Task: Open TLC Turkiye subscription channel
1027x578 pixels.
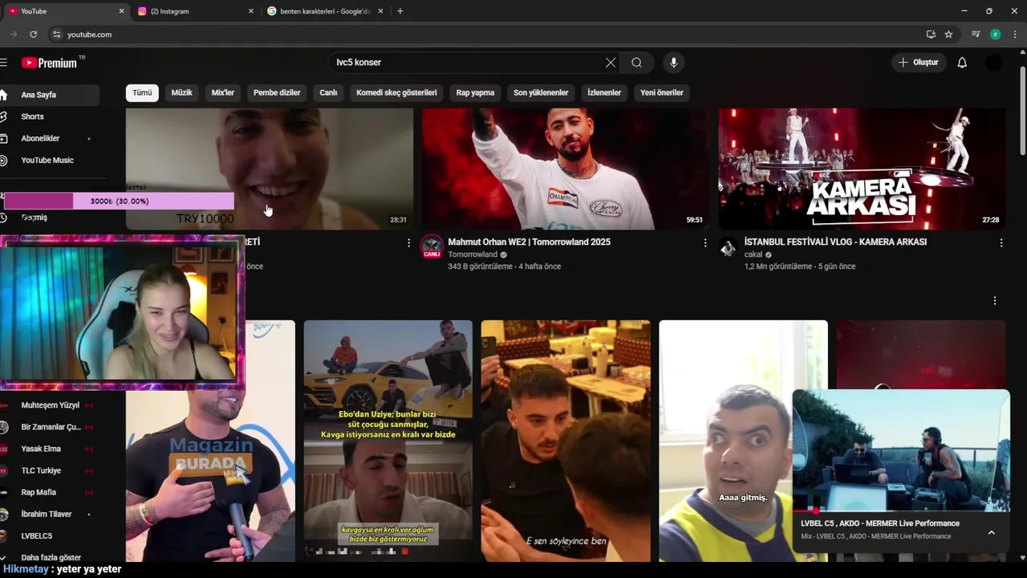Action: [50, 470]
